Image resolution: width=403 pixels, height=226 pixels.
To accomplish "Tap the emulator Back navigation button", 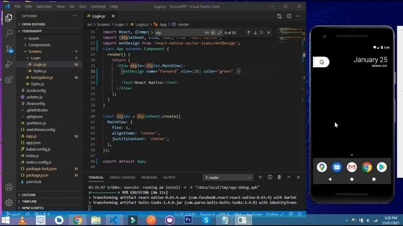I will click(330, 180).
